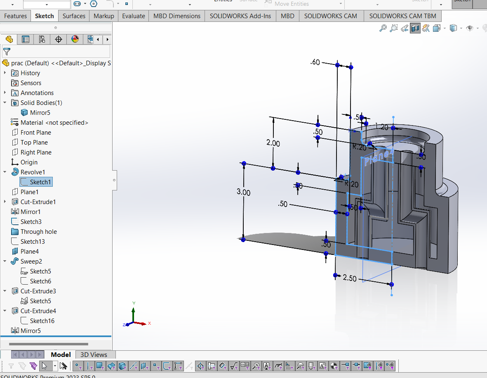487x378 pixels.
Task: Select Plane4 in the feature tree
Action: tap(25, 251)
